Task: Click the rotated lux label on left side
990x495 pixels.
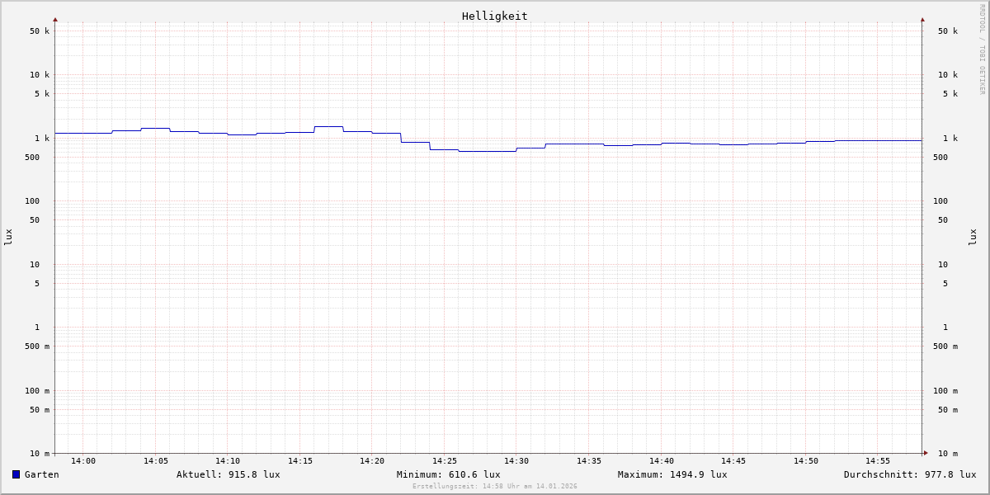Action: tap(8, 237)
